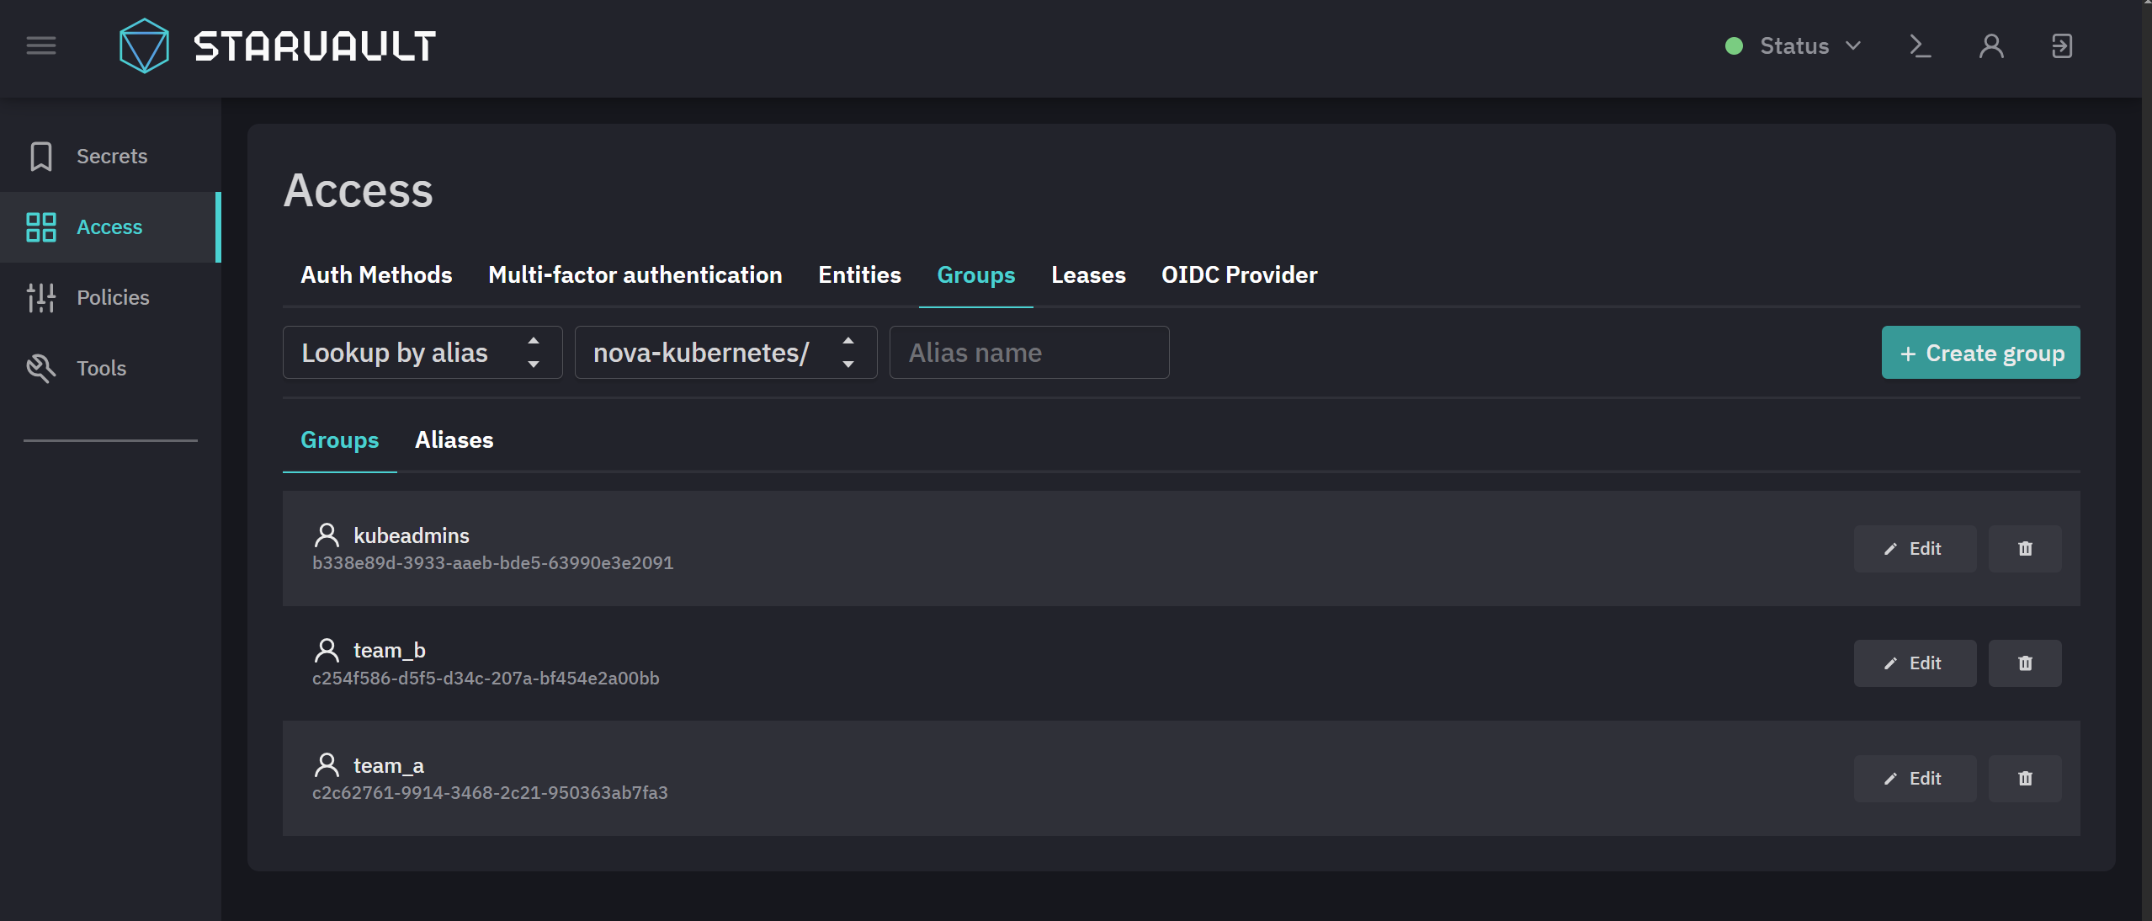Open Access in the sidebar
The height and width of the screenshot is (921, 2152).
pos(110,227)
